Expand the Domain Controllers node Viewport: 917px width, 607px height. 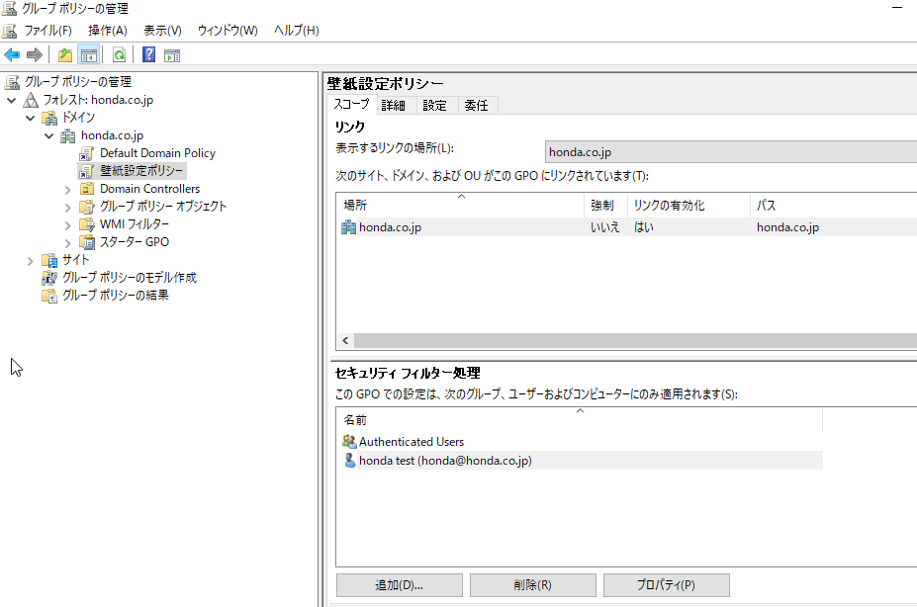pyautogui.click(x=68, y=190)
